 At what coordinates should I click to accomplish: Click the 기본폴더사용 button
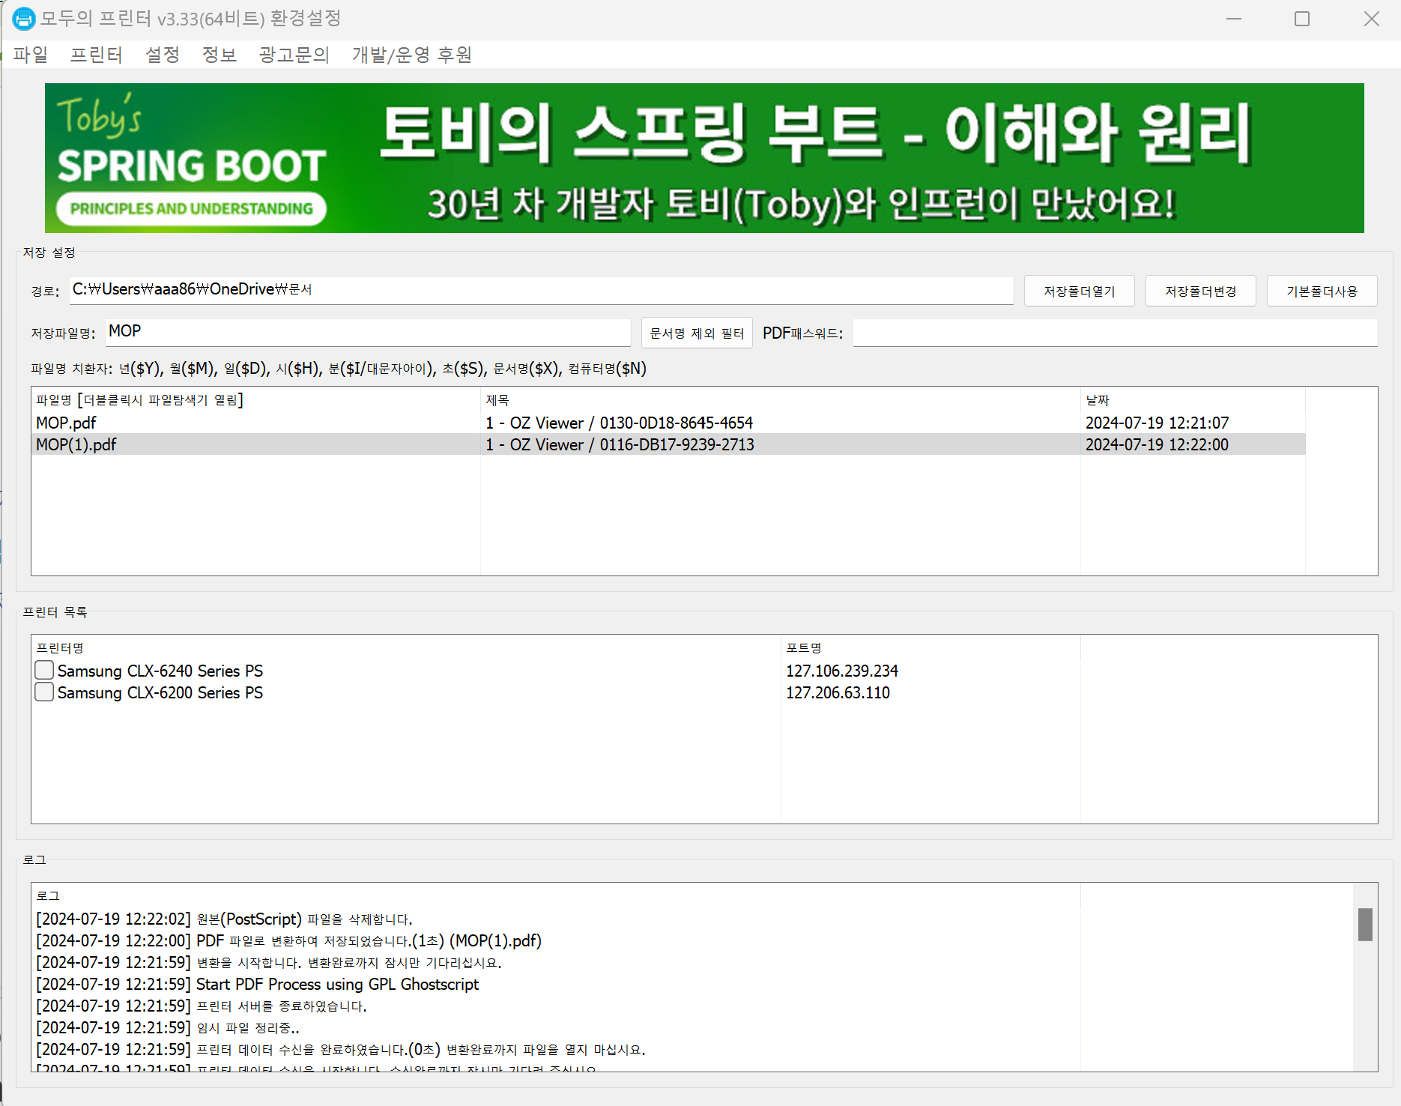(1322, 291)
